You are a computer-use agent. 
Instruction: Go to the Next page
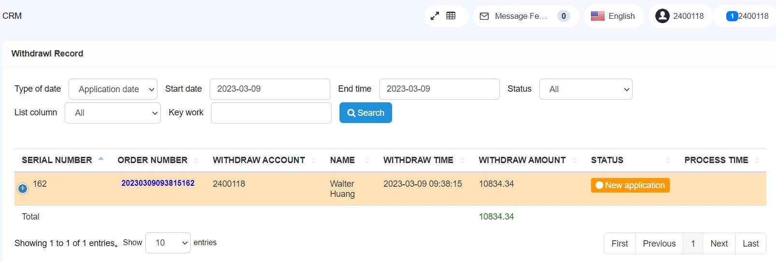[719, 244]
